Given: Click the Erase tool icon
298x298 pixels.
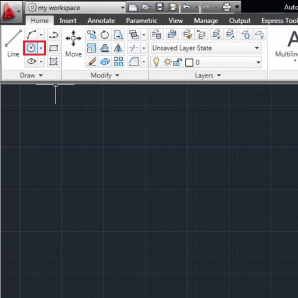Looking at the screenshot, I should [92, 61].
